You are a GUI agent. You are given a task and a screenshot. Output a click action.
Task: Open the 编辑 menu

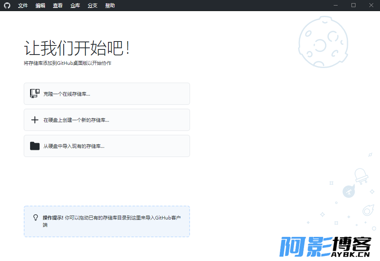40,5
